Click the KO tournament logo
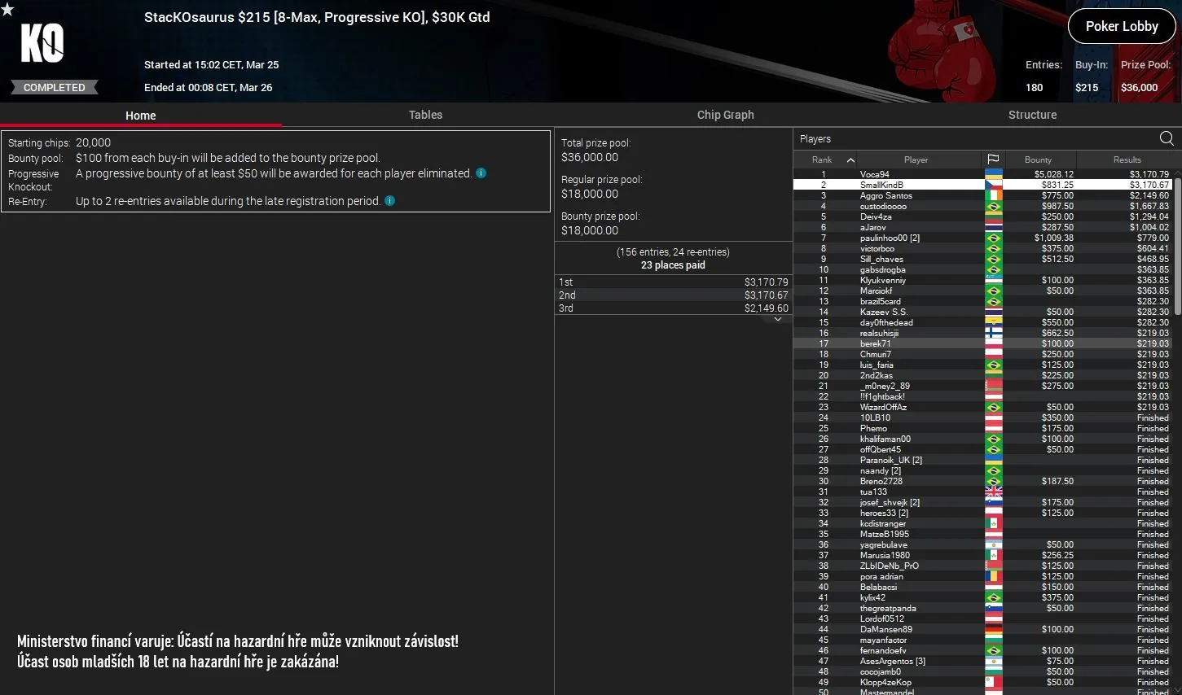The height and width of the screenshot is (695, 1182). click(x=43, y=45)
